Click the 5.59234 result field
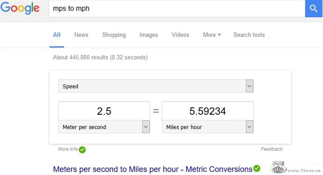 tap(208, 111)
